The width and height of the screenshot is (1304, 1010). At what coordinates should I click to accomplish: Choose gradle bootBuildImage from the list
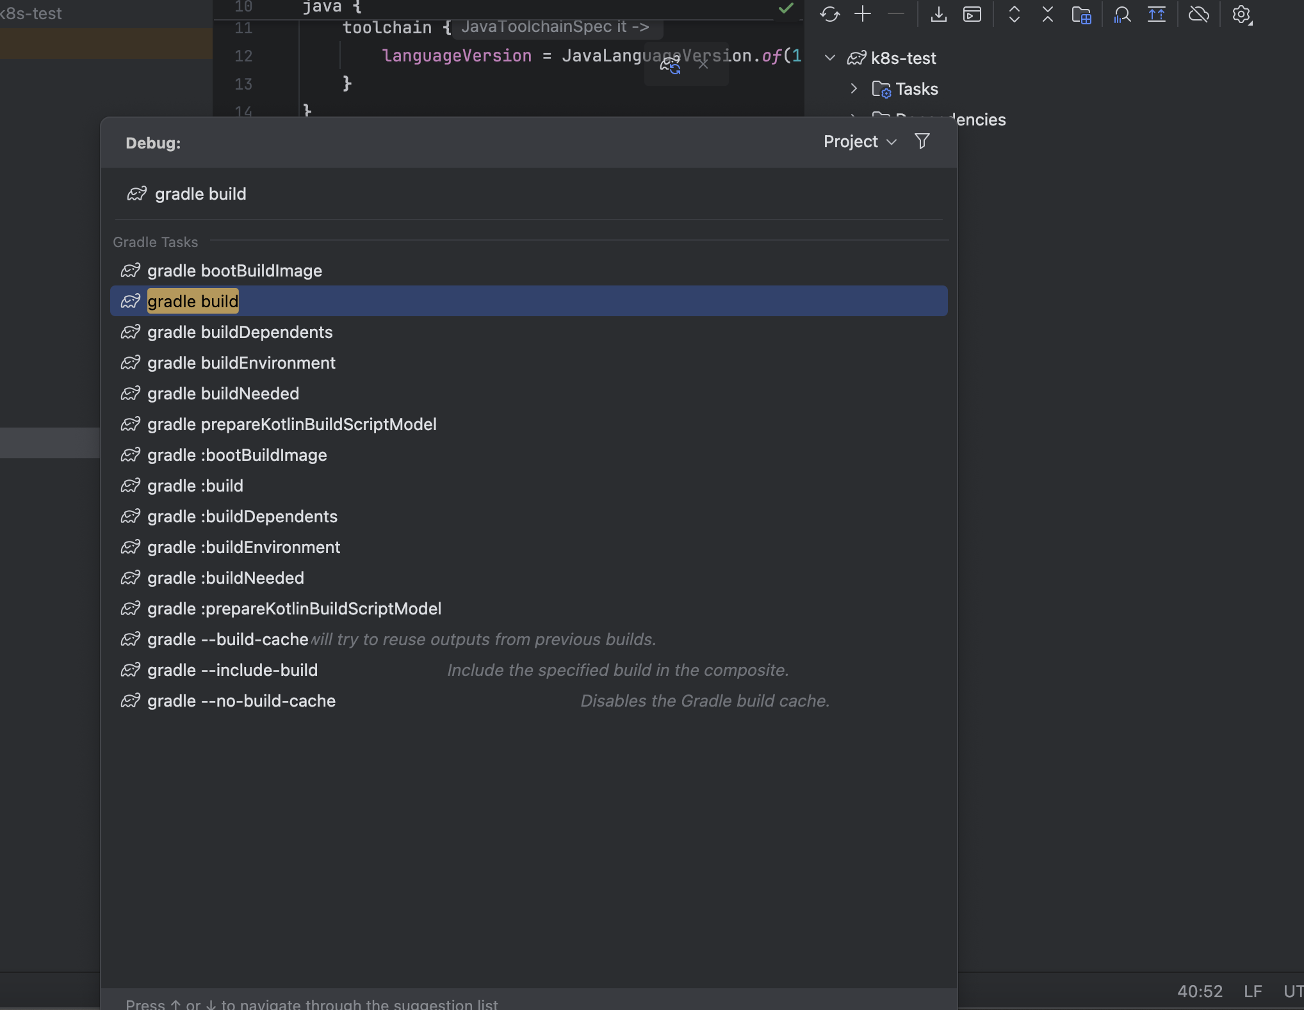pyautogui.click(x=234, y=271)
